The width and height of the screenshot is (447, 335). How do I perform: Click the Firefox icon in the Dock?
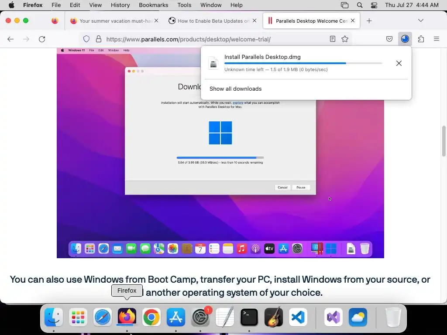click(127, 317)
